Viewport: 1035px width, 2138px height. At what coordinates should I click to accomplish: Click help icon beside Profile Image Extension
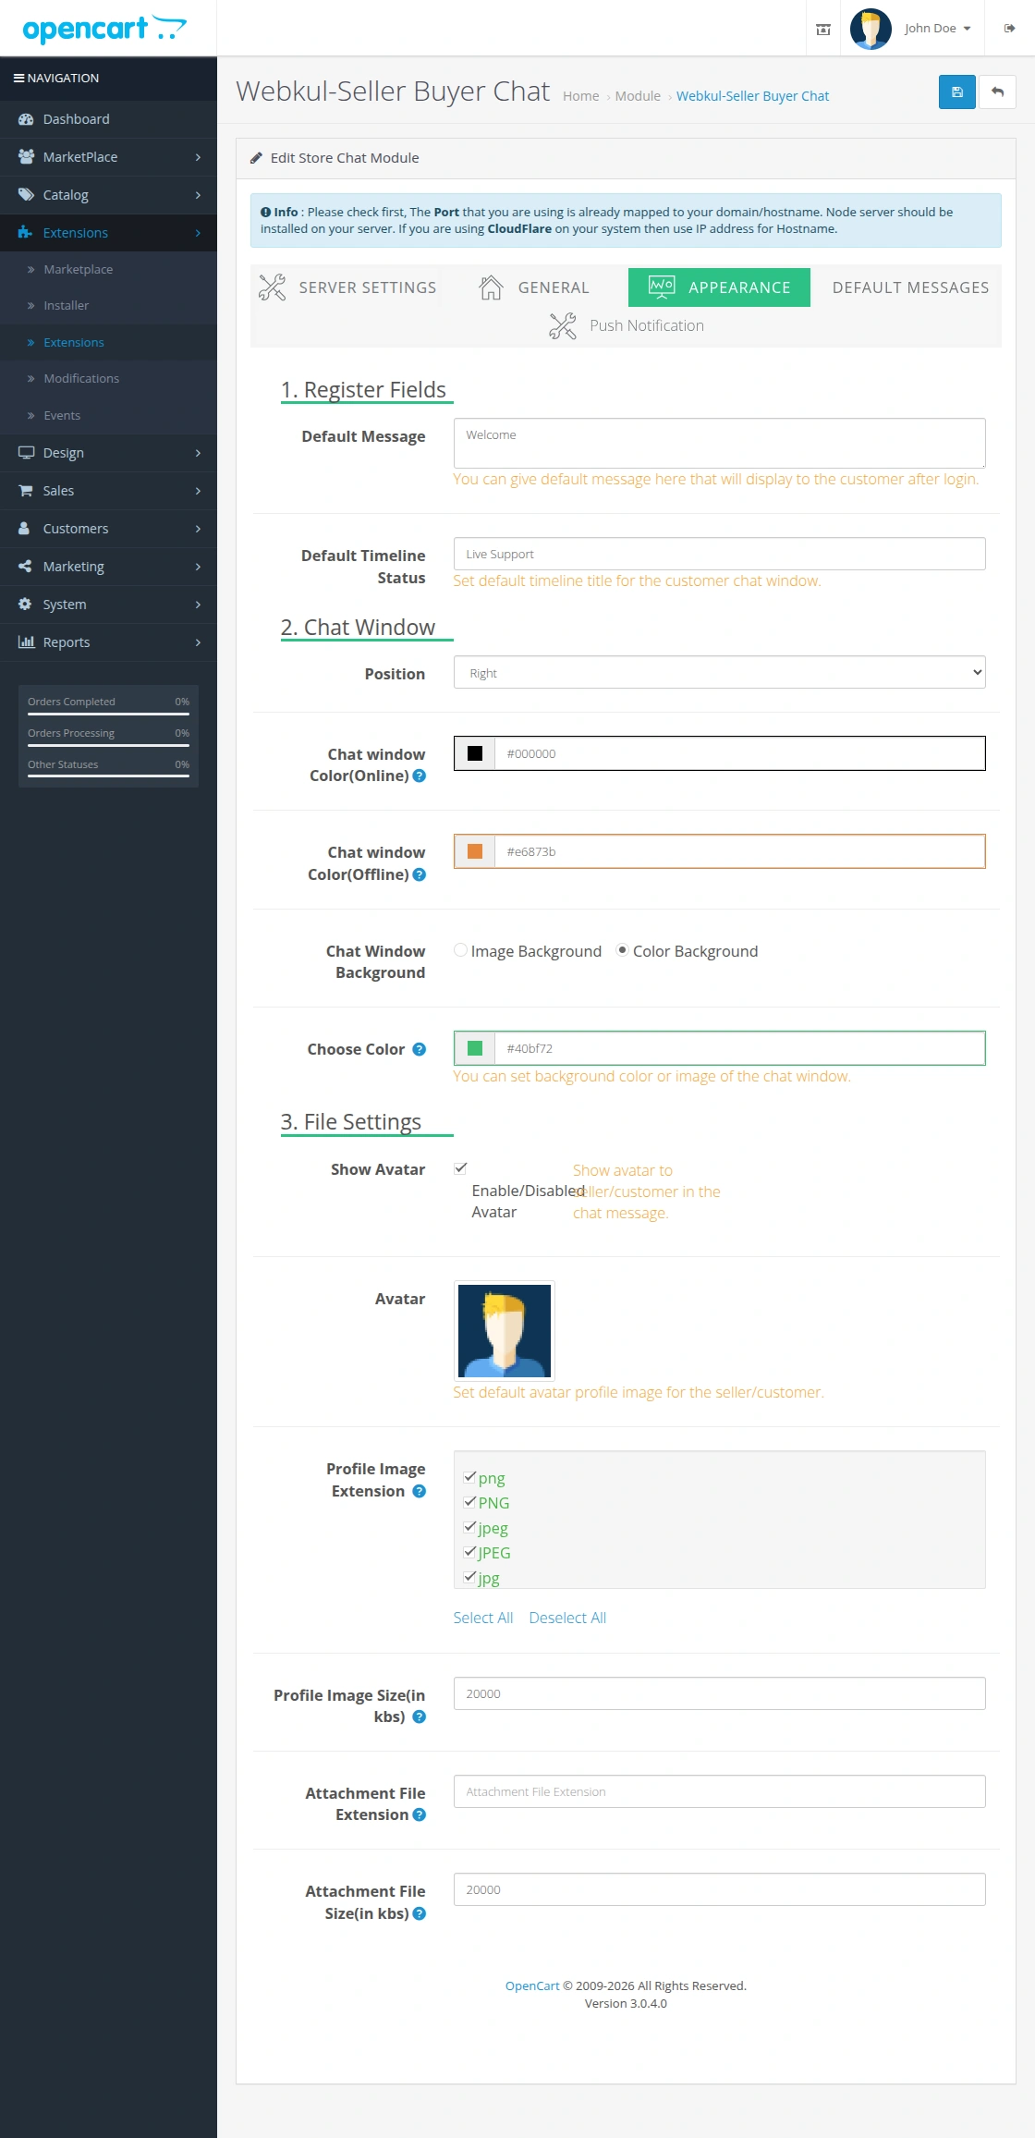420,1491
